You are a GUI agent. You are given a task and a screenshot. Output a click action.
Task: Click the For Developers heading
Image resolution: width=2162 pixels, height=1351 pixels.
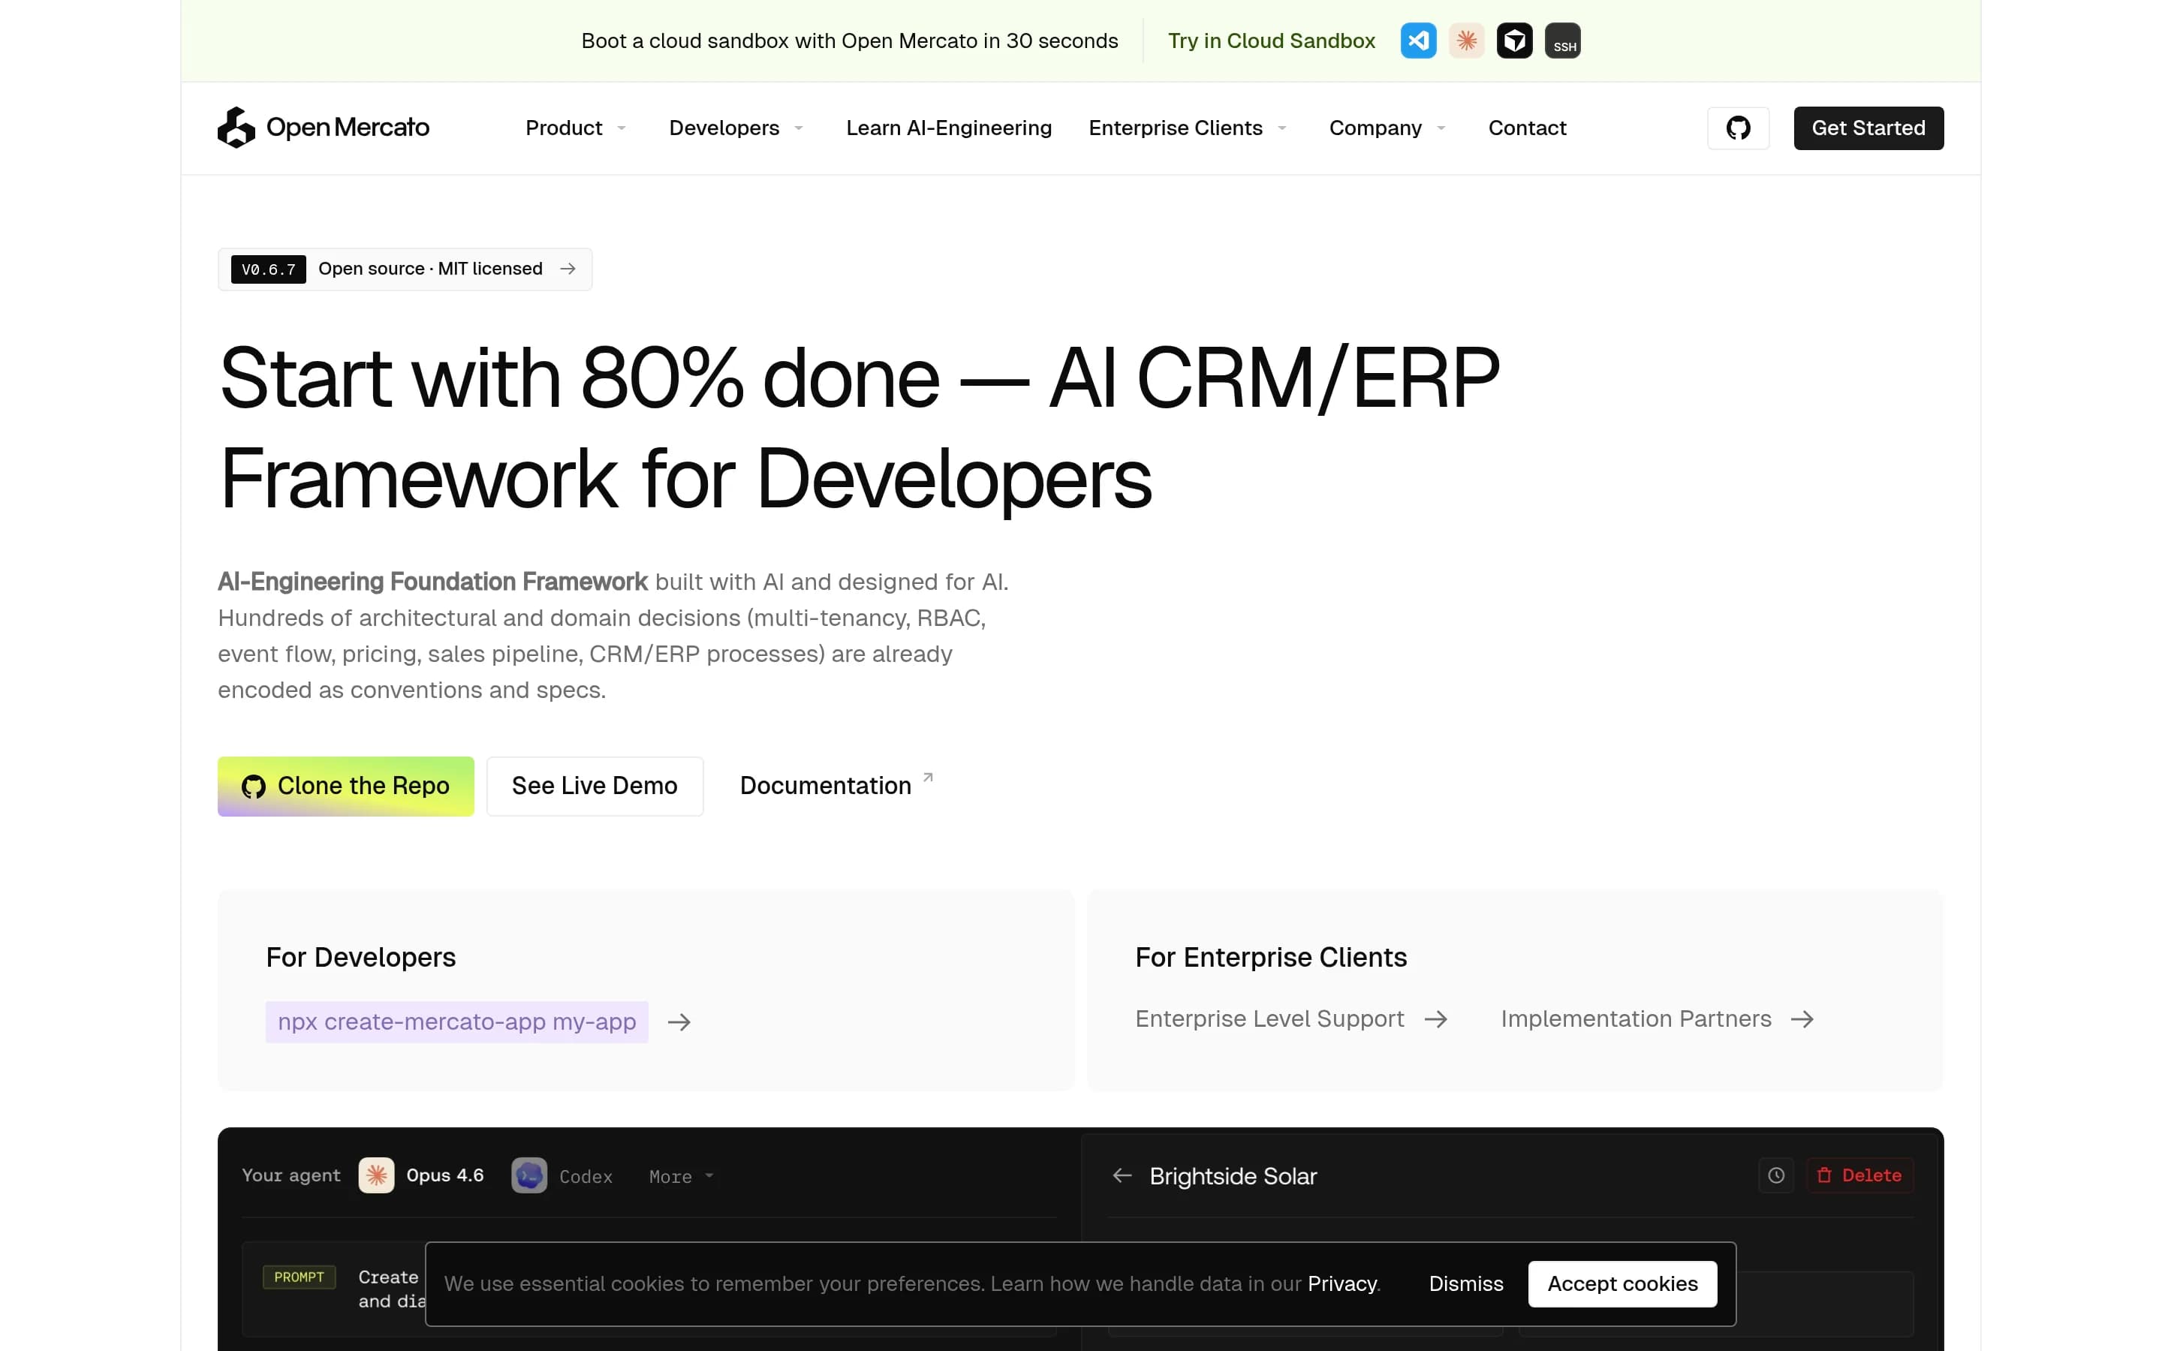(x=361, y=958)
